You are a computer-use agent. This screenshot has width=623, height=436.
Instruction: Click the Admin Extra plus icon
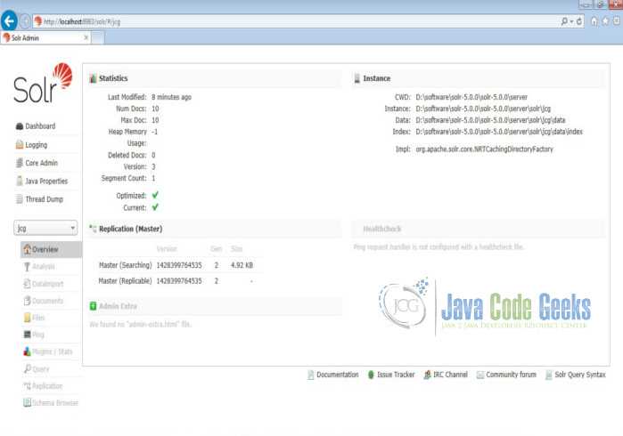[94, 306]
